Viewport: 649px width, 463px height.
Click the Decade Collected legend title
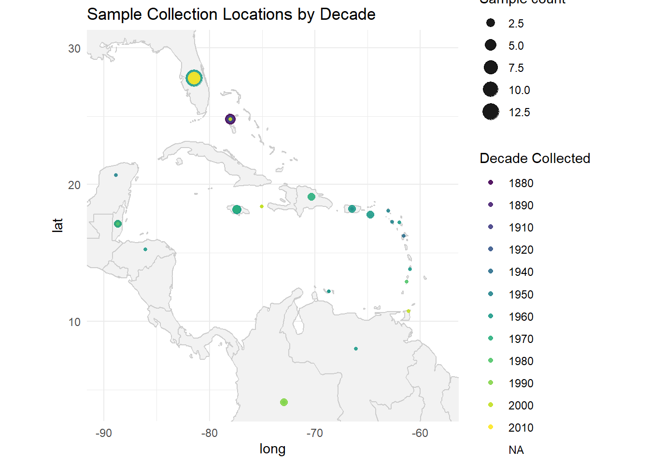click(x=535, y=158)
